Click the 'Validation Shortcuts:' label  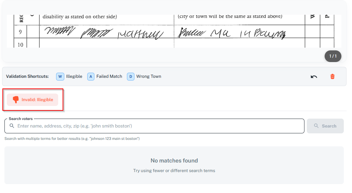pos(27,76)
